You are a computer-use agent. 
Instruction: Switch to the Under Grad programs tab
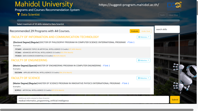click(146, 31)
